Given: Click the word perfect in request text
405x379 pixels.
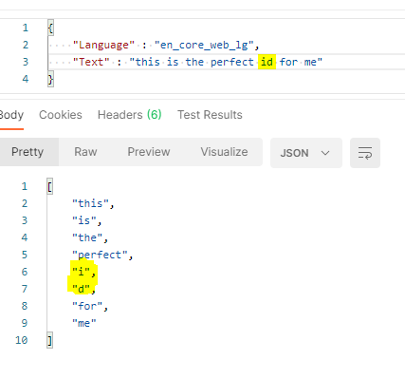Looking at the screenshot, I should point(232,62).
